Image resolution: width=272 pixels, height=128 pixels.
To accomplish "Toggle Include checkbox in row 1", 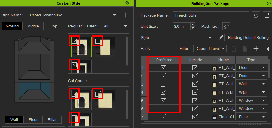I will [x=195, y=68].
